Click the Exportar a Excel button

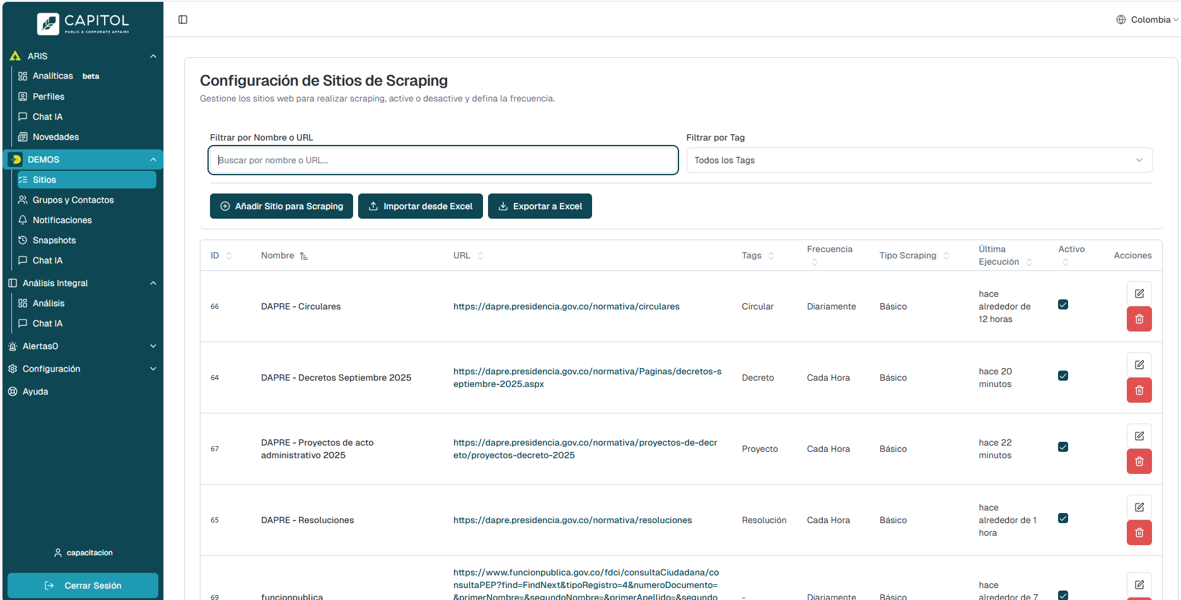540,206
